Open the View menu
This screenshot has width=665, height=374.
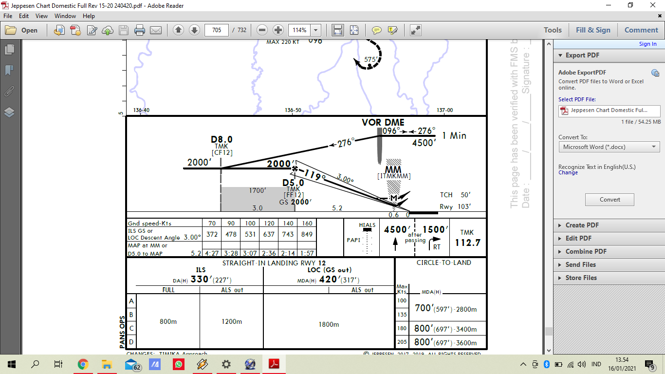40,16
